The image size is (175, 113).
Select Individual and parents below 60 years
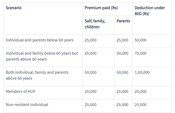pos(40,40)
